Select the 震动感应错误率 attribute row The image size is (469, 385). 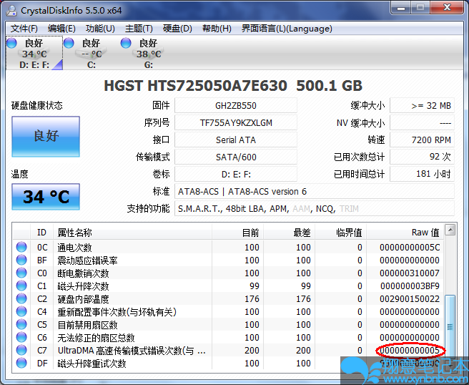229,260
